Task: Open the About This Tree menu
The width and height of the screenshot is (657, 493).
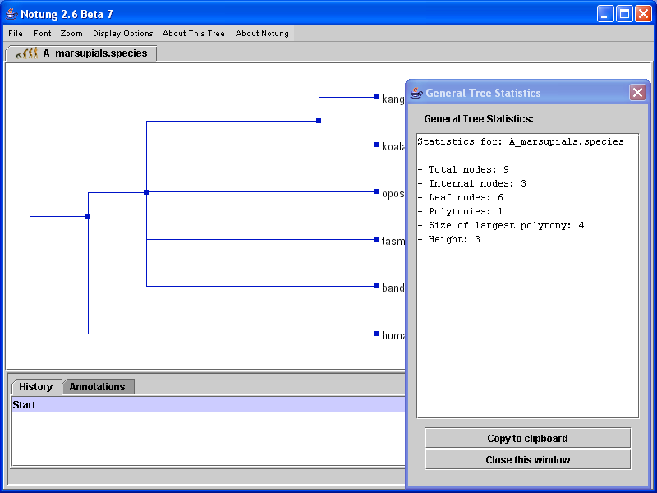Action: click(x=194, y=34)
